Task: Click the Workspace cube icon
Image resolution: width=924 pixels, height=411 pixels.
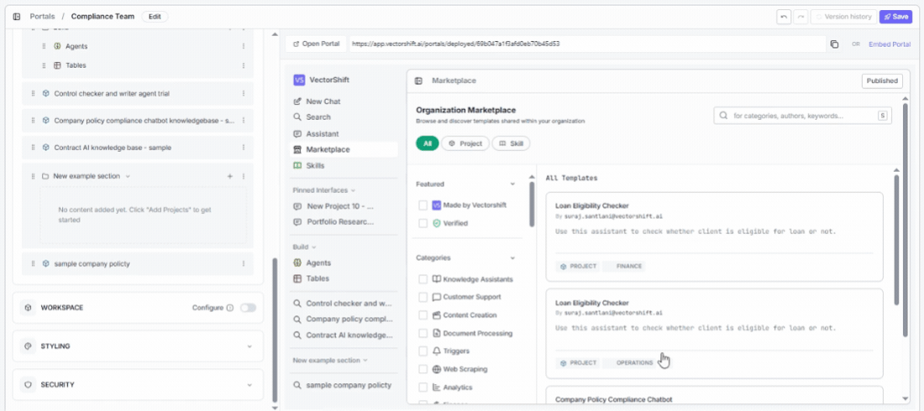Action: tap(28, 307)
